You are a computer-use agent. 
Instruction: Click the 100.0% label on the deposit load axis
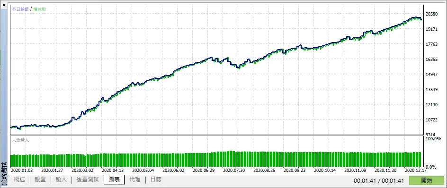433,138
